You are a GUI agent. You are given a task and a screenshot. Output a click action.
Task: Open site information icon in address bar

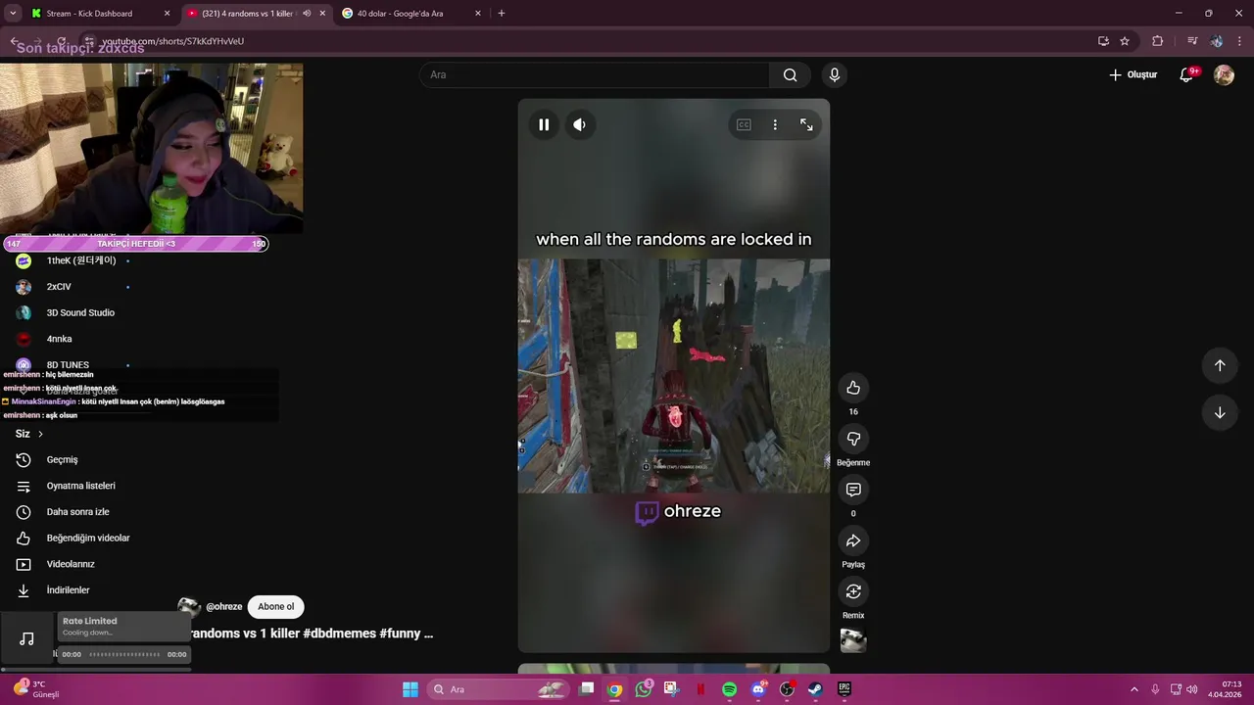[x=88, y=41]
